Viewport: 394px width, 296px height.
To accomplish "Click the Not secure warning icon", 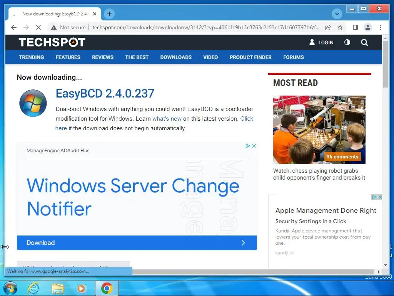I will coord(54,27).
